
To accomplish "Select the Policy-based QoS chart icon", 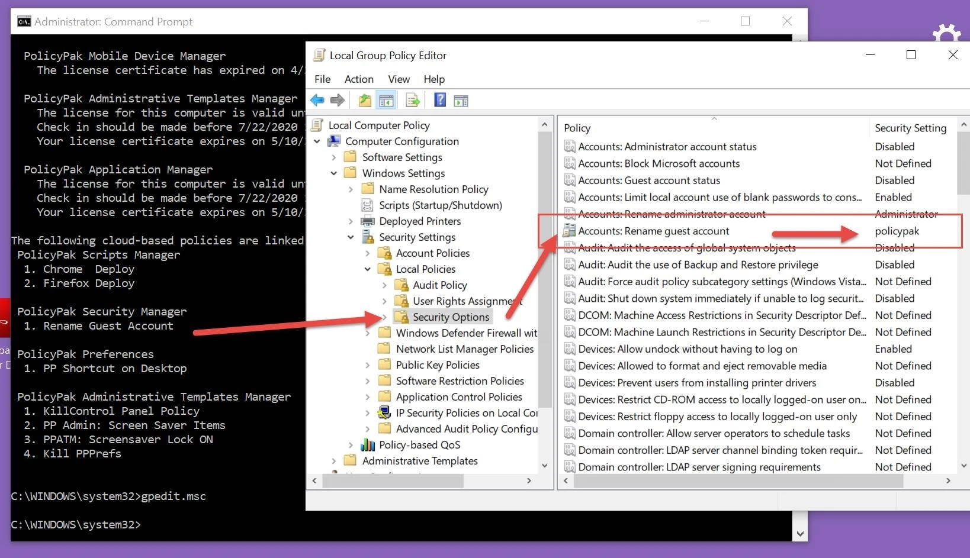I will [x=368, y=445].
